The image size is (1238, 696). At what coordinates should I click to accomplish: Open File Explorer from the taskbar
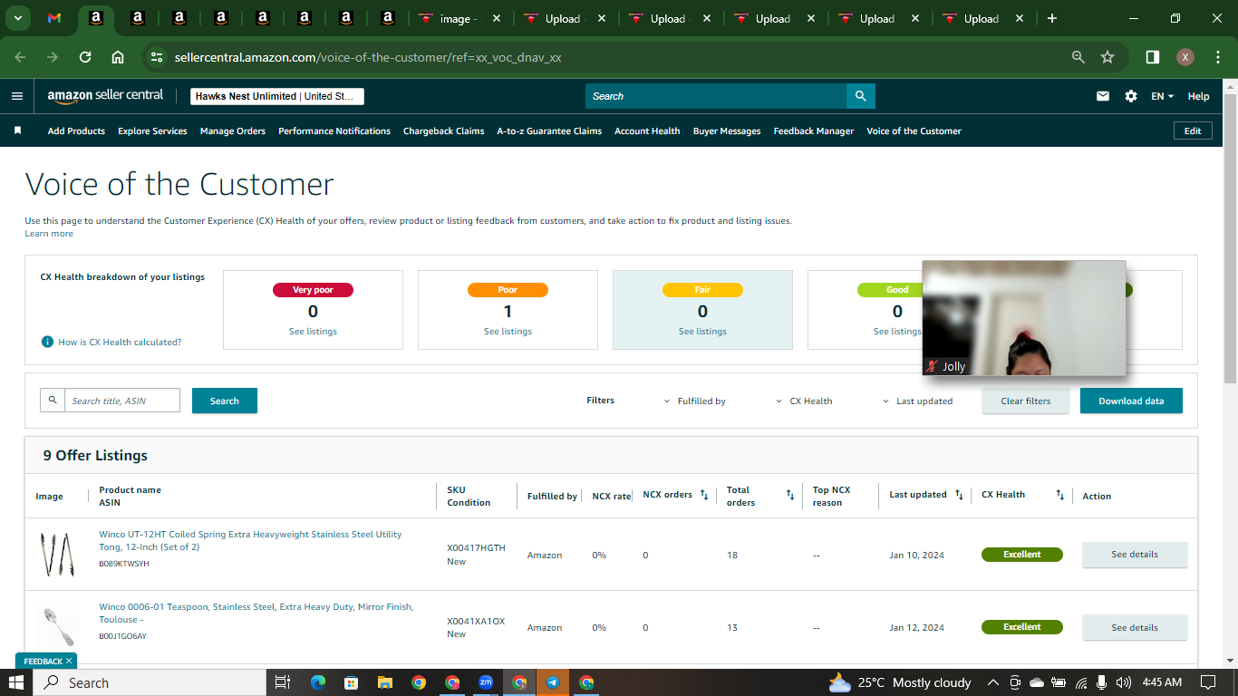coord(385,682)
